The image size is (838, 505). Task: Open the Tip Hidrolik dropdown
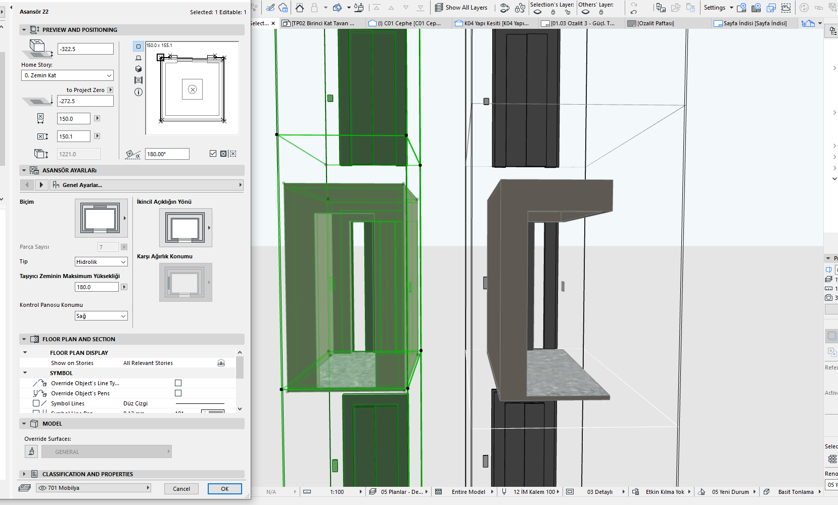click(101, 262)
